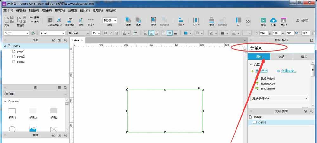The image size is (317, 143).
Task: Open the 布局(L) menu
Action: (x=60, y=10)
